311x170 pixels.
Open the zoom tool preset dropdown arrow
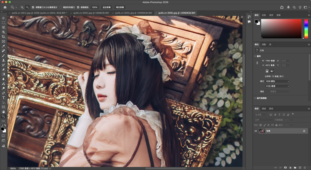16,7
